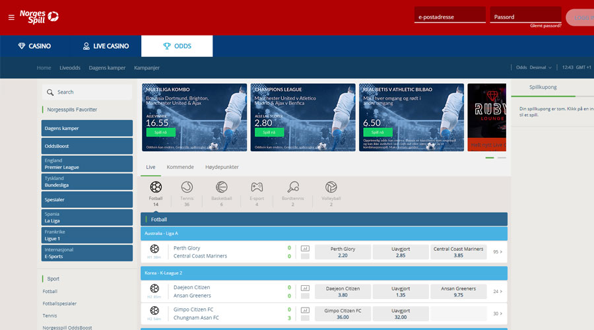Open England Premier League sidebar button
Image resolution: width=594 pixels, height=330 pixels.
click(x=87, y=164)
